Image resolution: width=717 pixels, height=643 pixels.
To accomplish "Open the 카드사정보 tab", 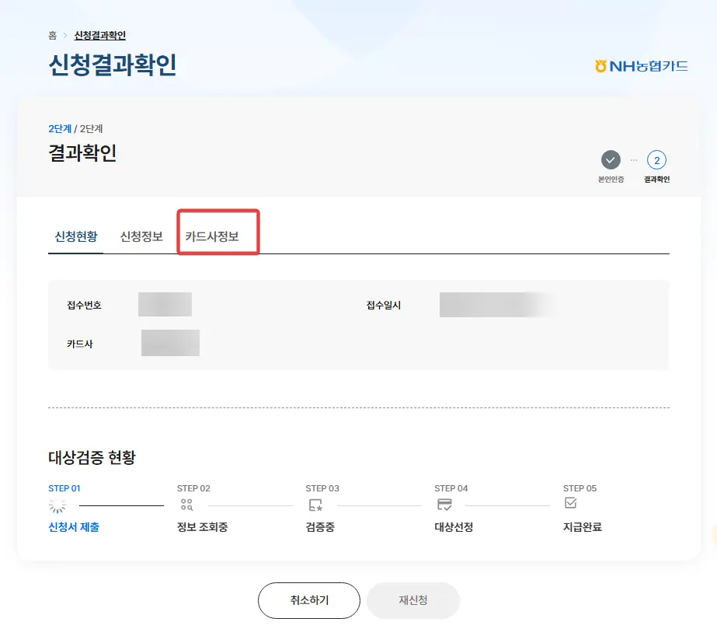I will [212, 236].
